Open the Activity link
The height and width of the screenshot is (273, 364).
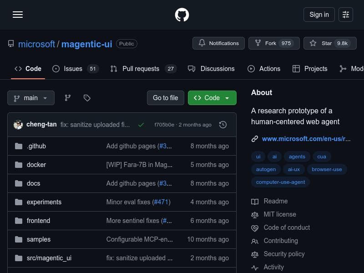pyautogui.click(x=273, y=267)
